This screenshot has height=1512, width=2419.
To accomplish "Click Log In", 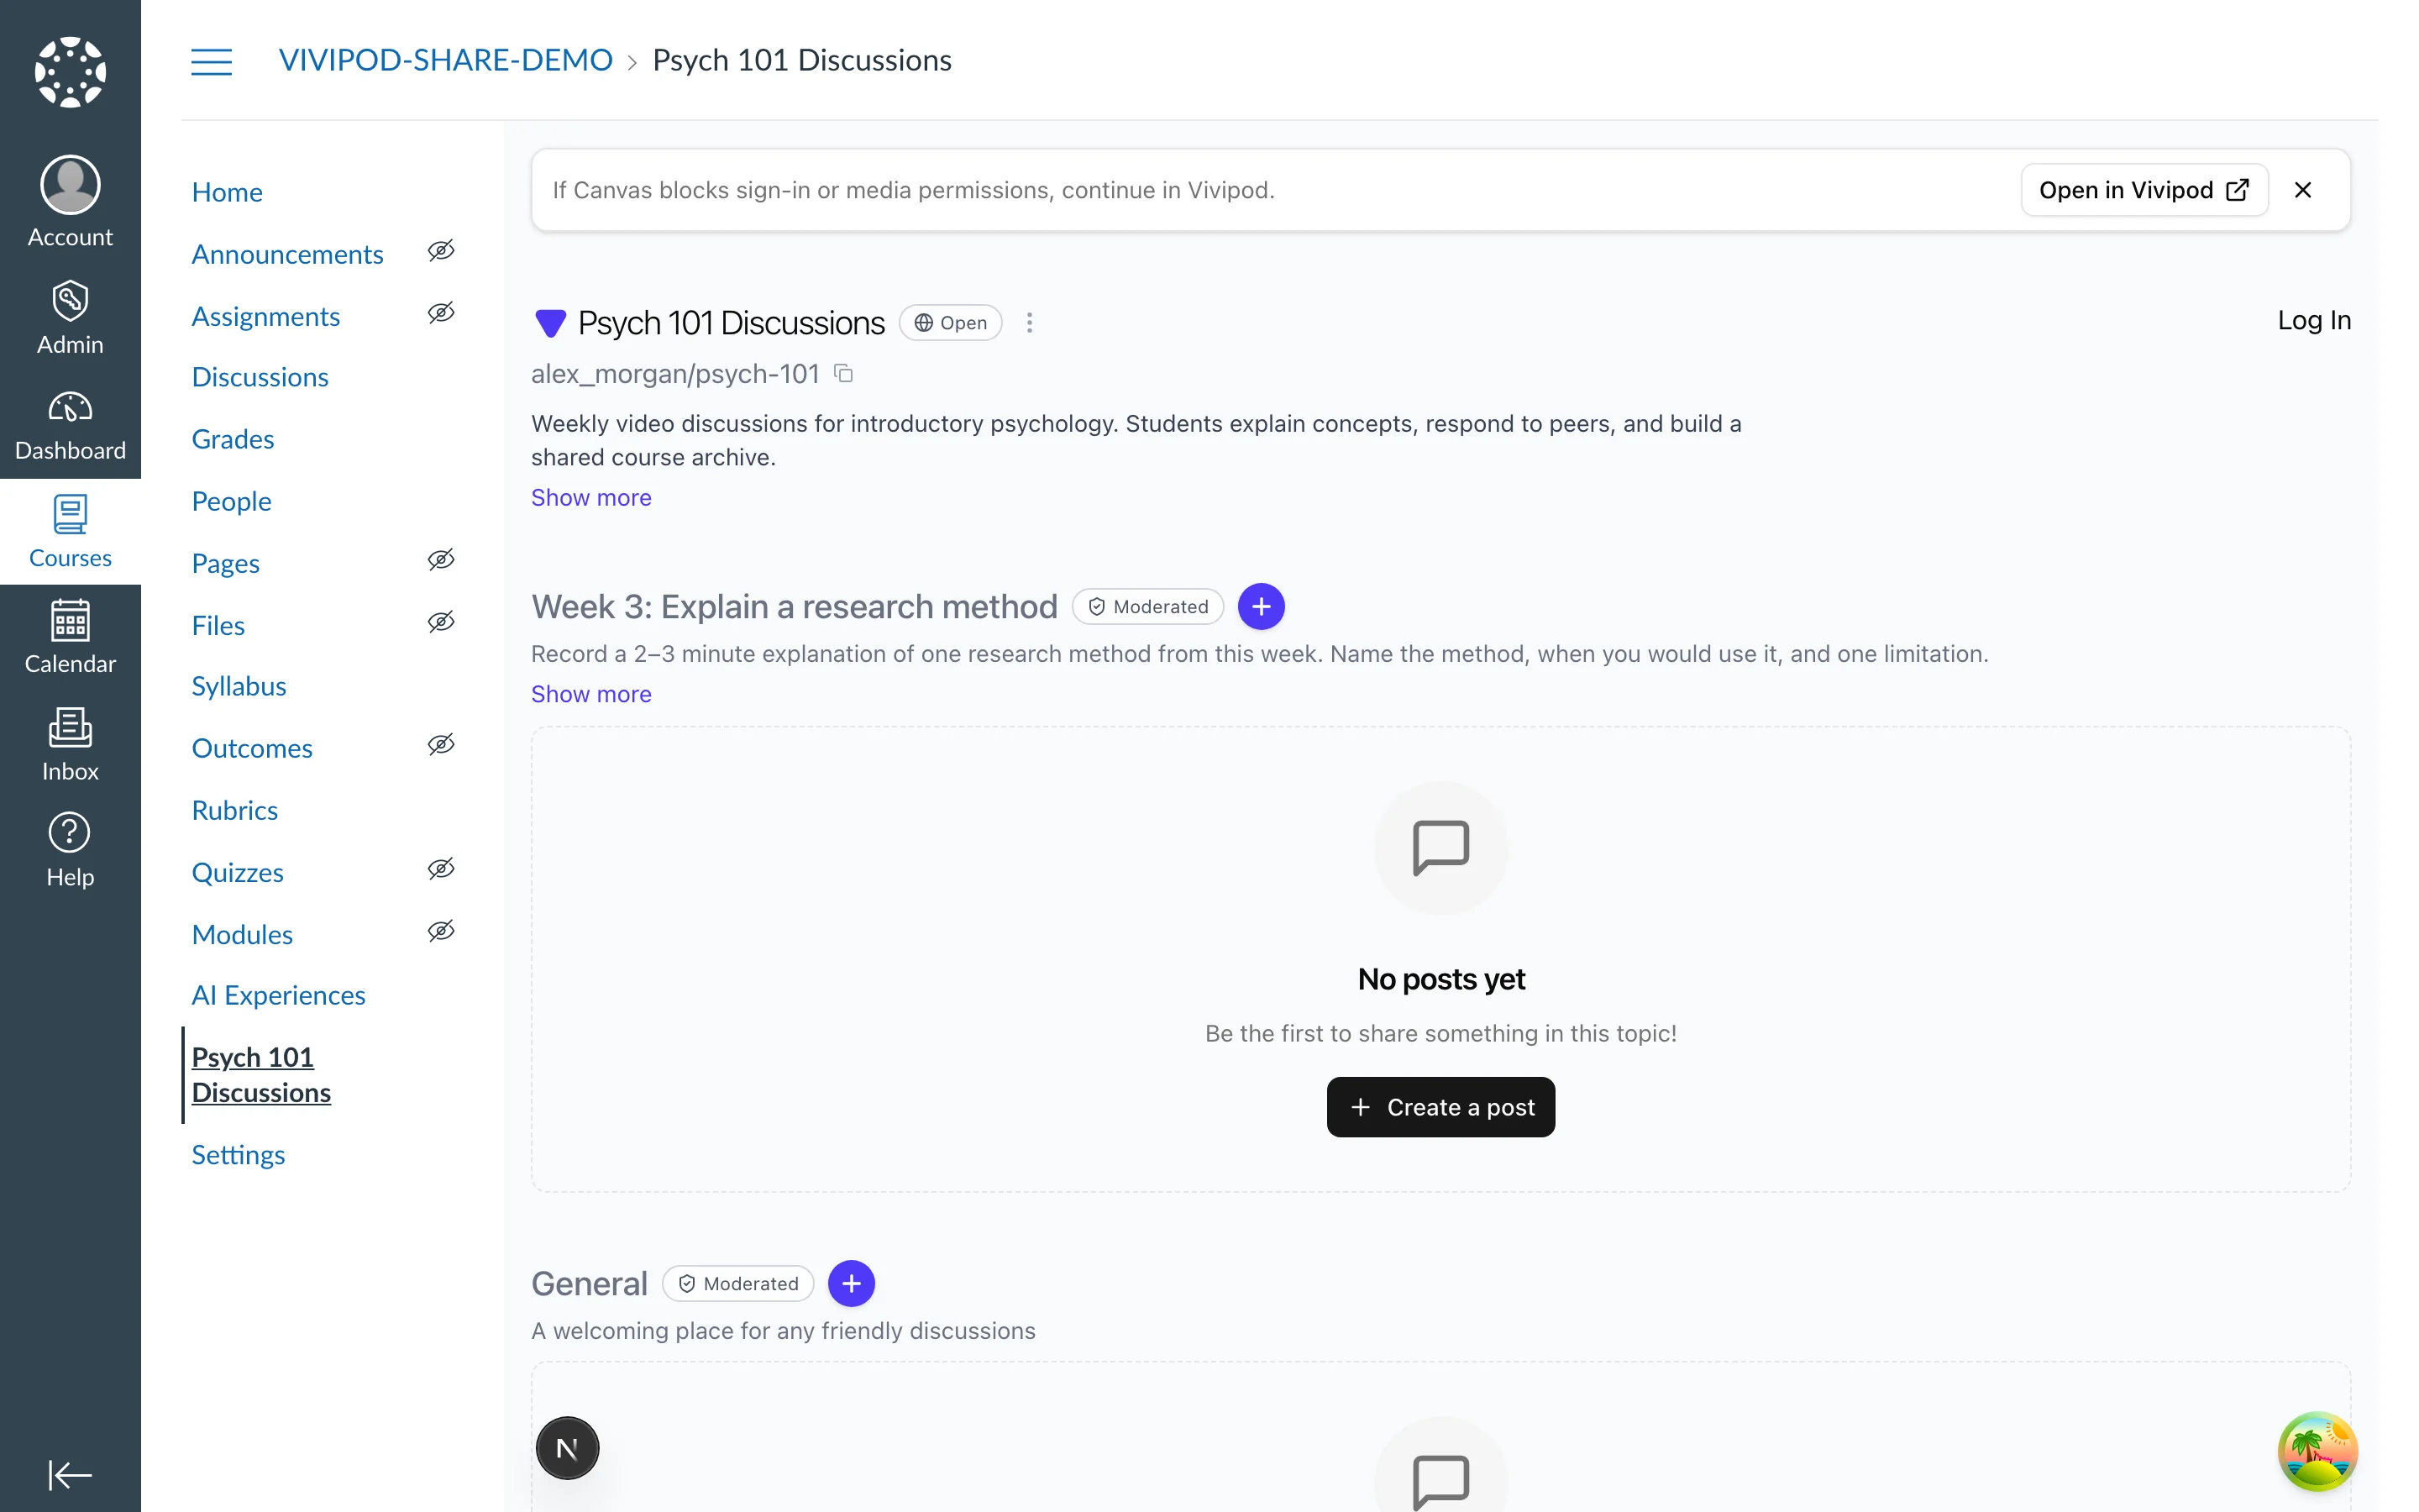I will tap(2314, 320).
